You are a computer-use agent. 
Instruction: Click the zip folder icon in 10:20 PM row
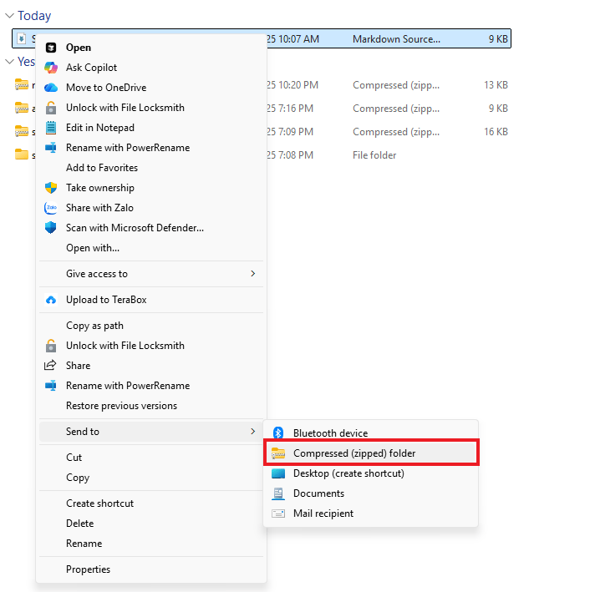pyautogui.click(x=22, y=84)
